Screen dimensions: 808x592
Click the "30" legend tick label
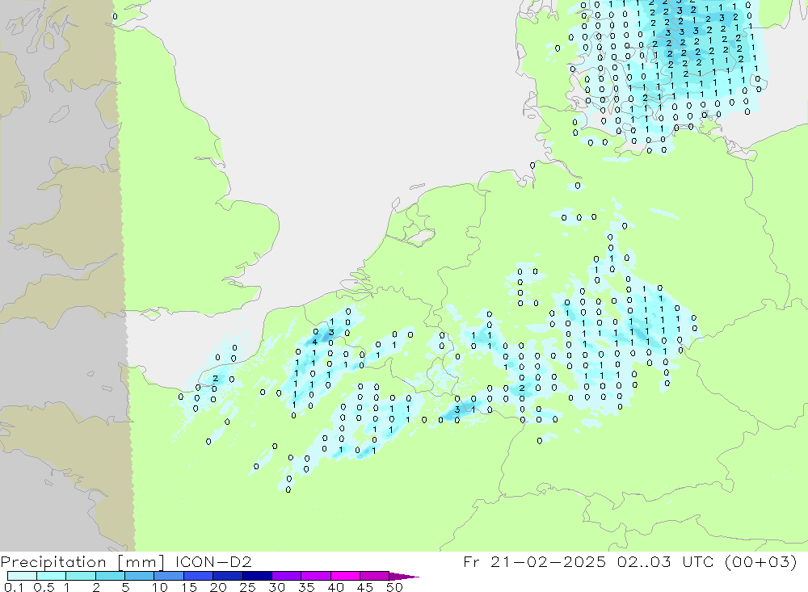point(277,587)
